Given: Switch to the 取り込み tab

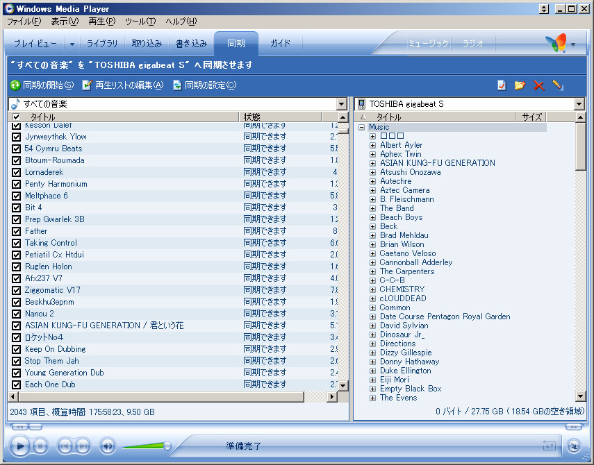Looking at the screenshot, I should pos(147,44).
